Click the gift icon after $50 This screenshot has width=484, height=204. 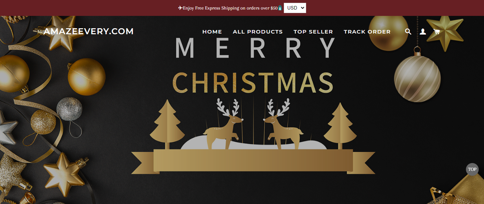tap(280, 8)
